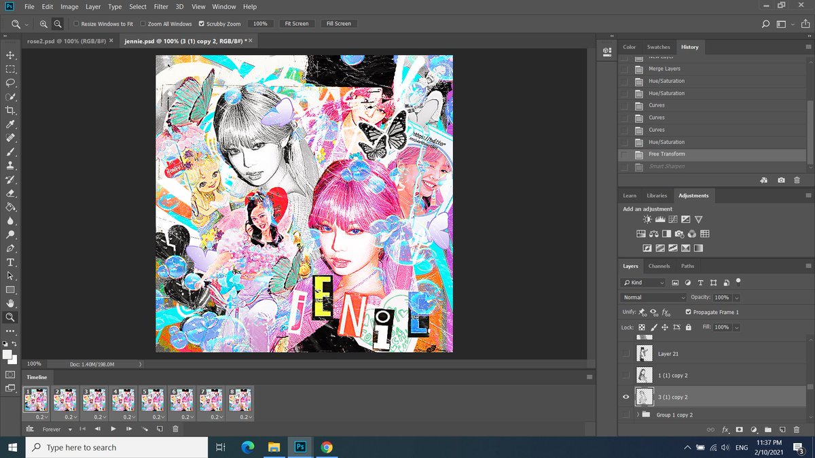Open the blend mode Normal dropdown
The image size is (815, 458).
(x=652, y=297)
